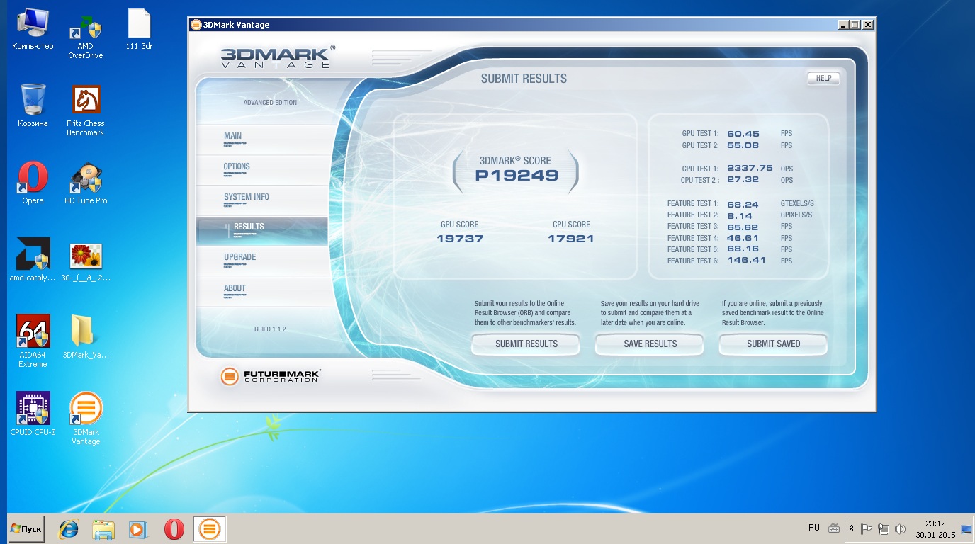
Task: Click the SAVE RESULTS button
Action: [650, 344]
